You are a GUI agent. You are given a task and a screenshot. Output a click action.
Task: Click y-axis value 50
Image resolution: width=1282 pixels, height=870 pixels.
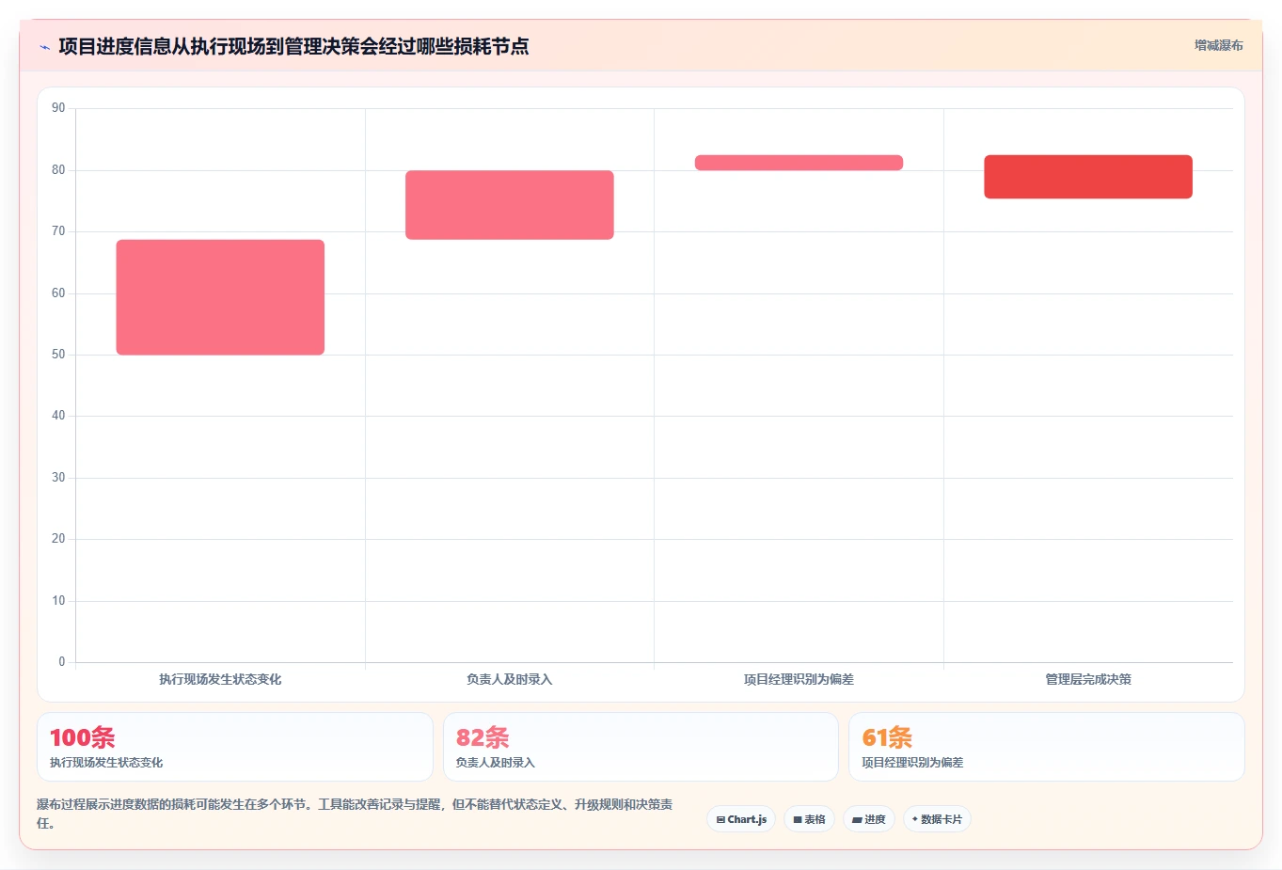point(58,355)
